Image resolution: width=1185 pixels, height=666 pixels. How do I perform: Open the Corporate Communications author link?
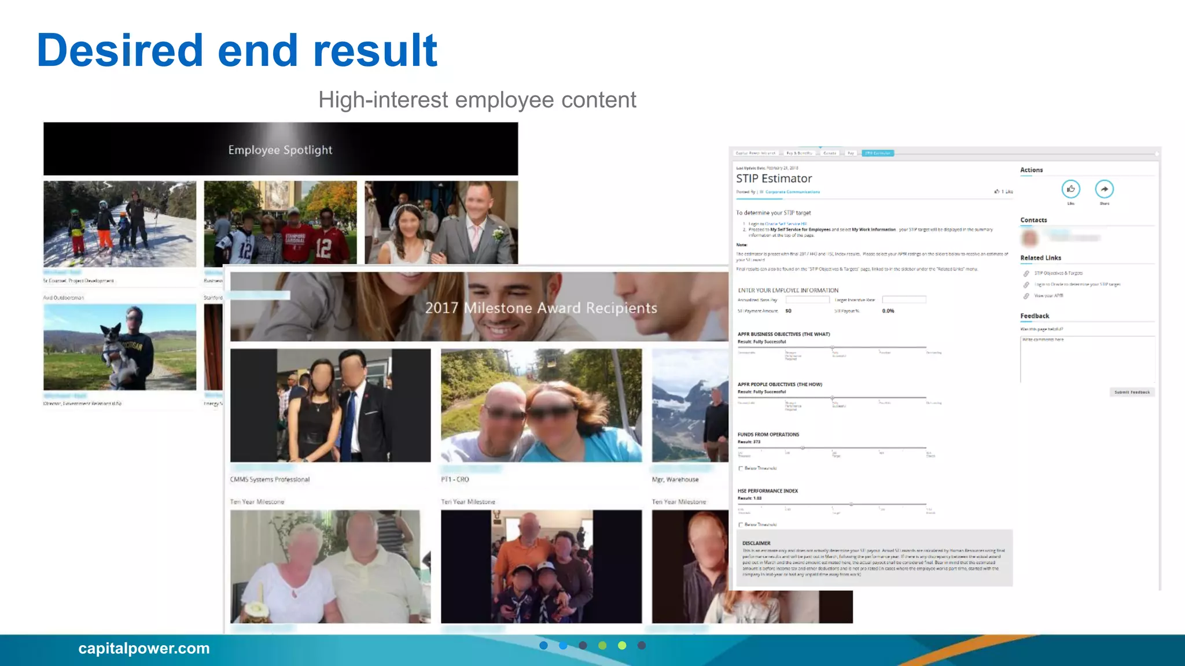(792, 192)
